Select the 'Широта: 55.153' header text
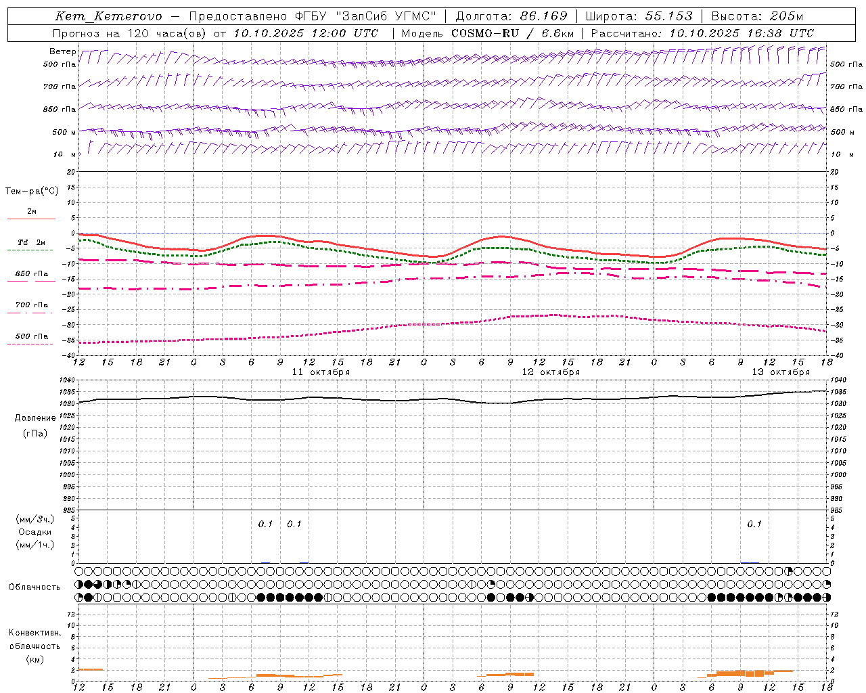This screenshot has width=866, height=693. (x=639, y=16)
